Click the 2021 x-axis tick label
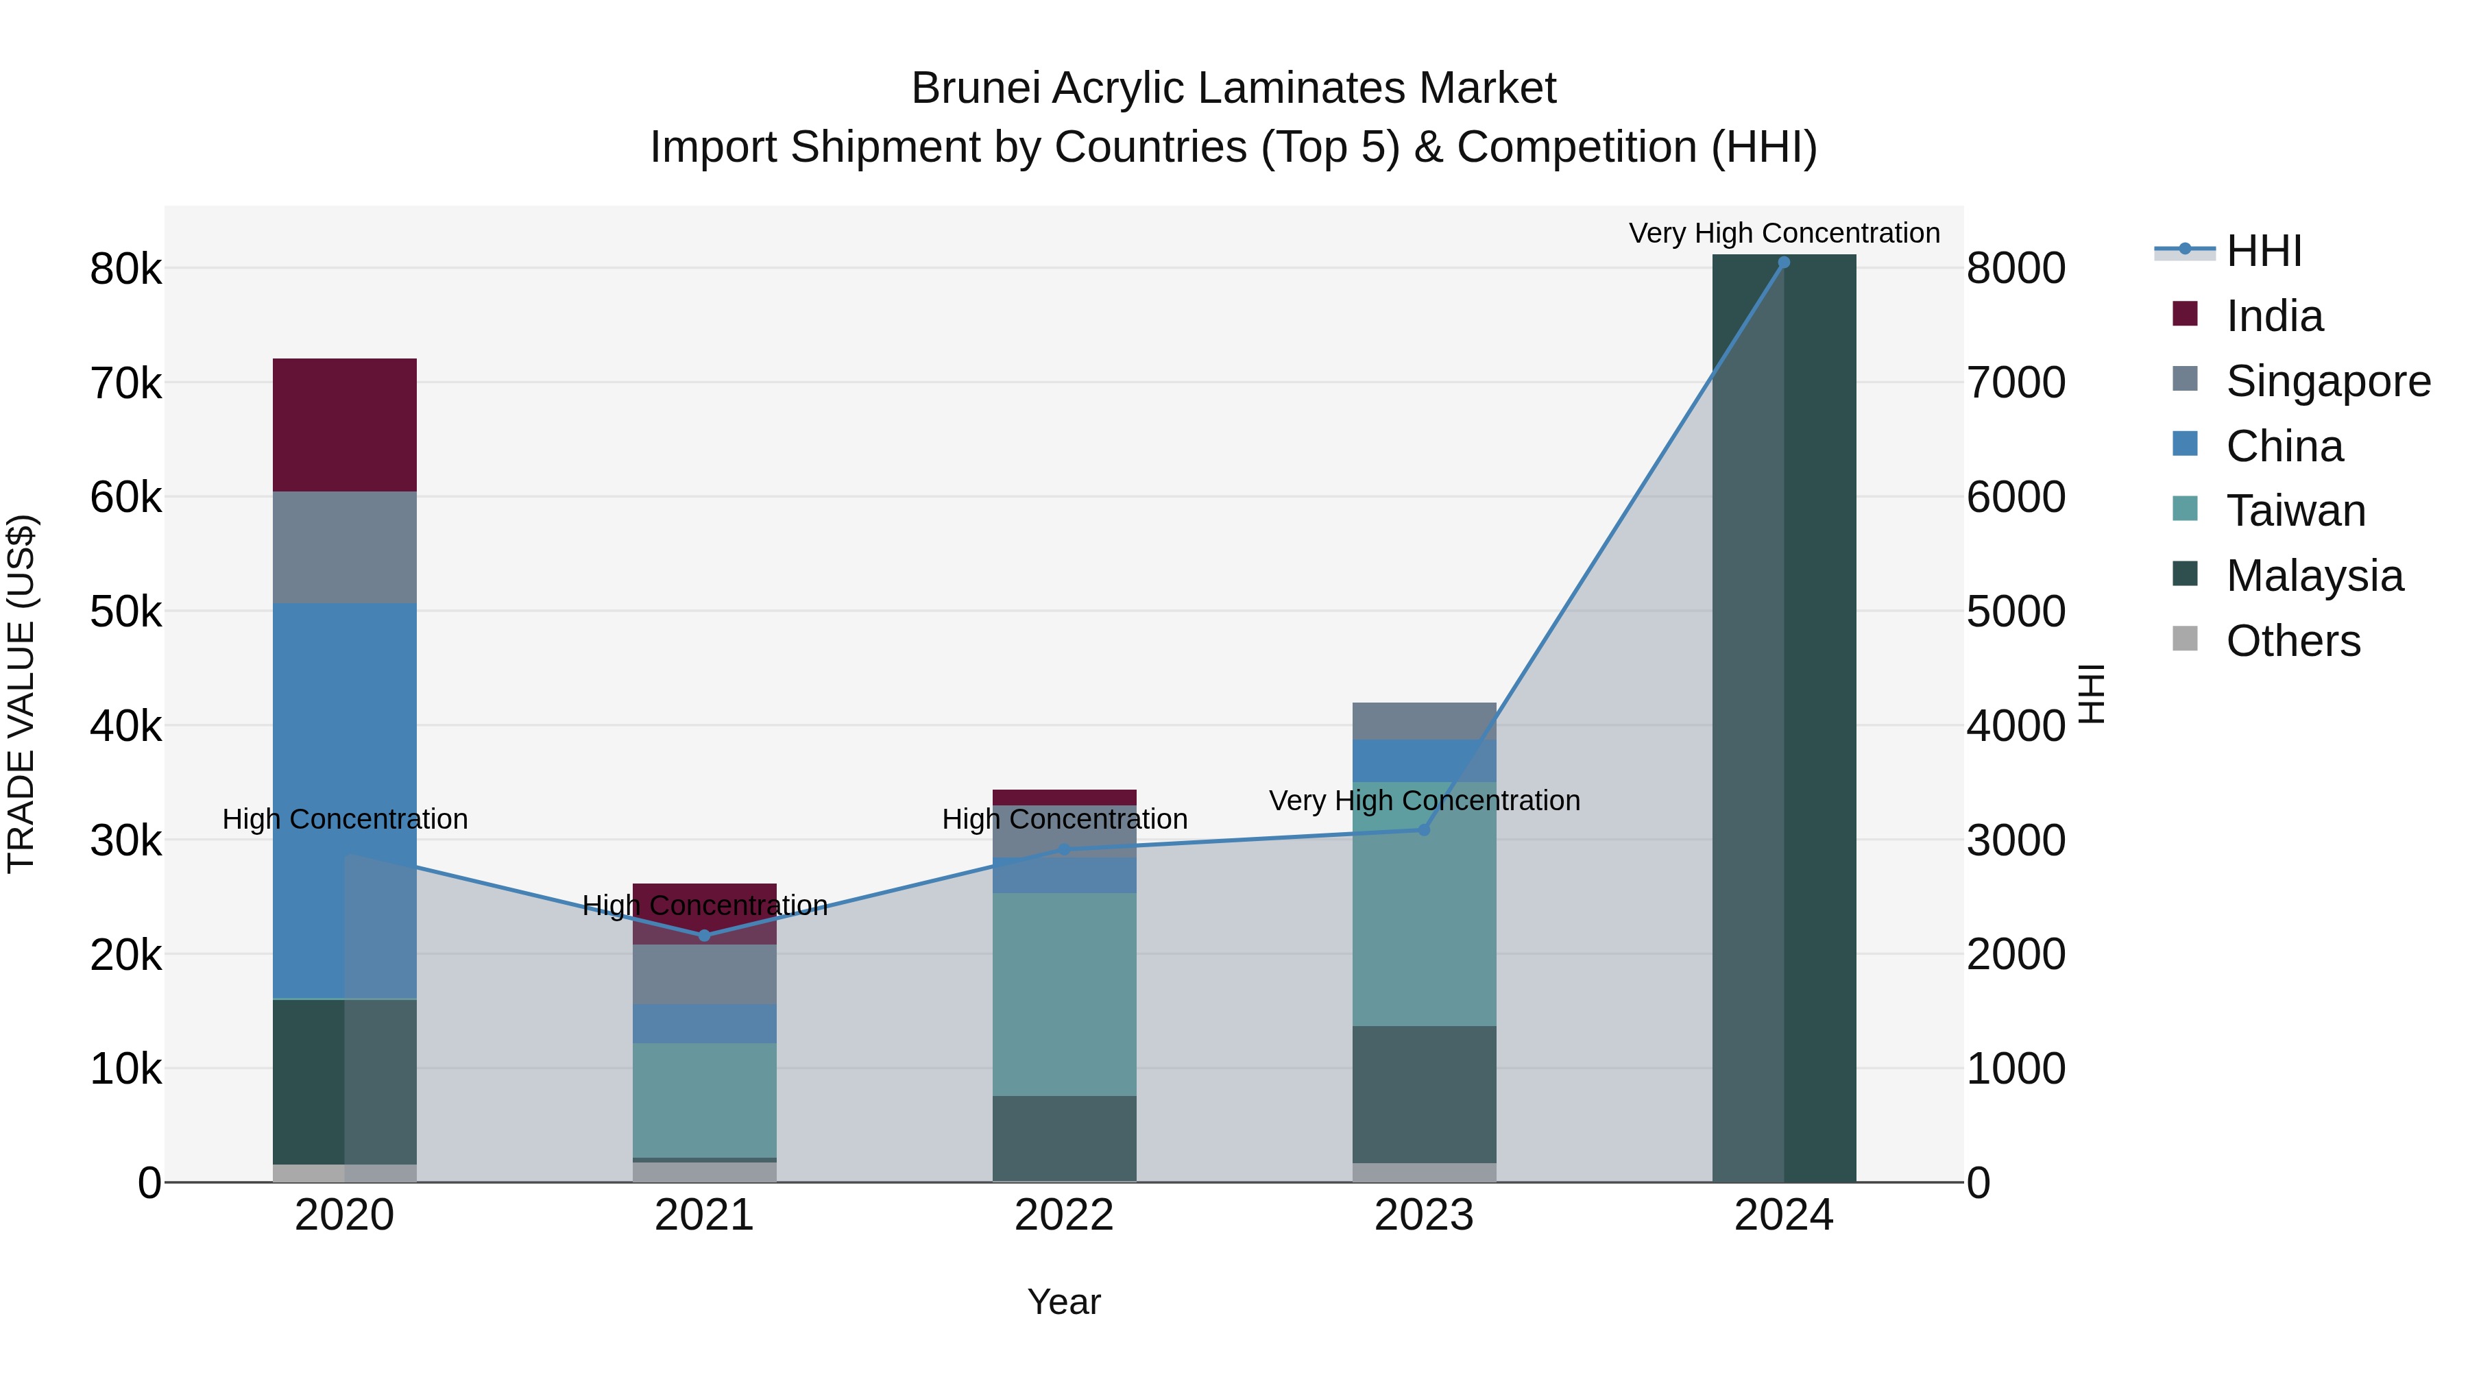2468x1388 pixels. pyautogui.click(x=704, y=1215)
